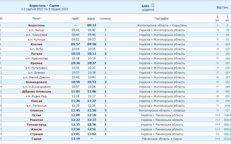The width and height of the screenshot is (231, 144).
Task: Select arrival time 10:50 at Білокоровичі
Action: (75, 82)
